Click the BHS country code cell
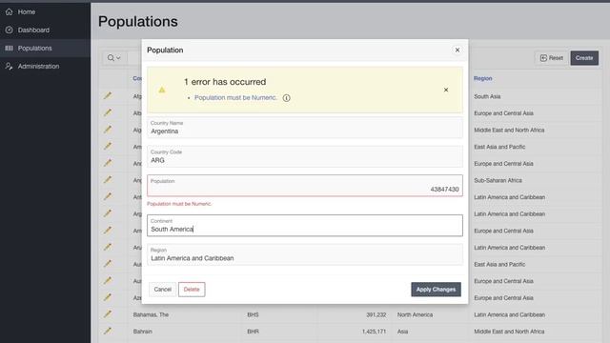 [x=253, y=314]
